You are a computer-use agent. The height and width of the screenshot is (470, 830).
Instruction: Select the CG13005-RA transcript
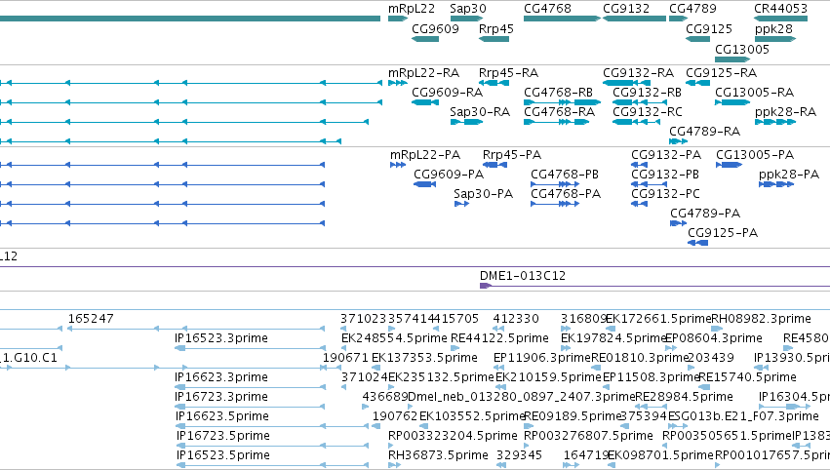(x=732, y=102)
